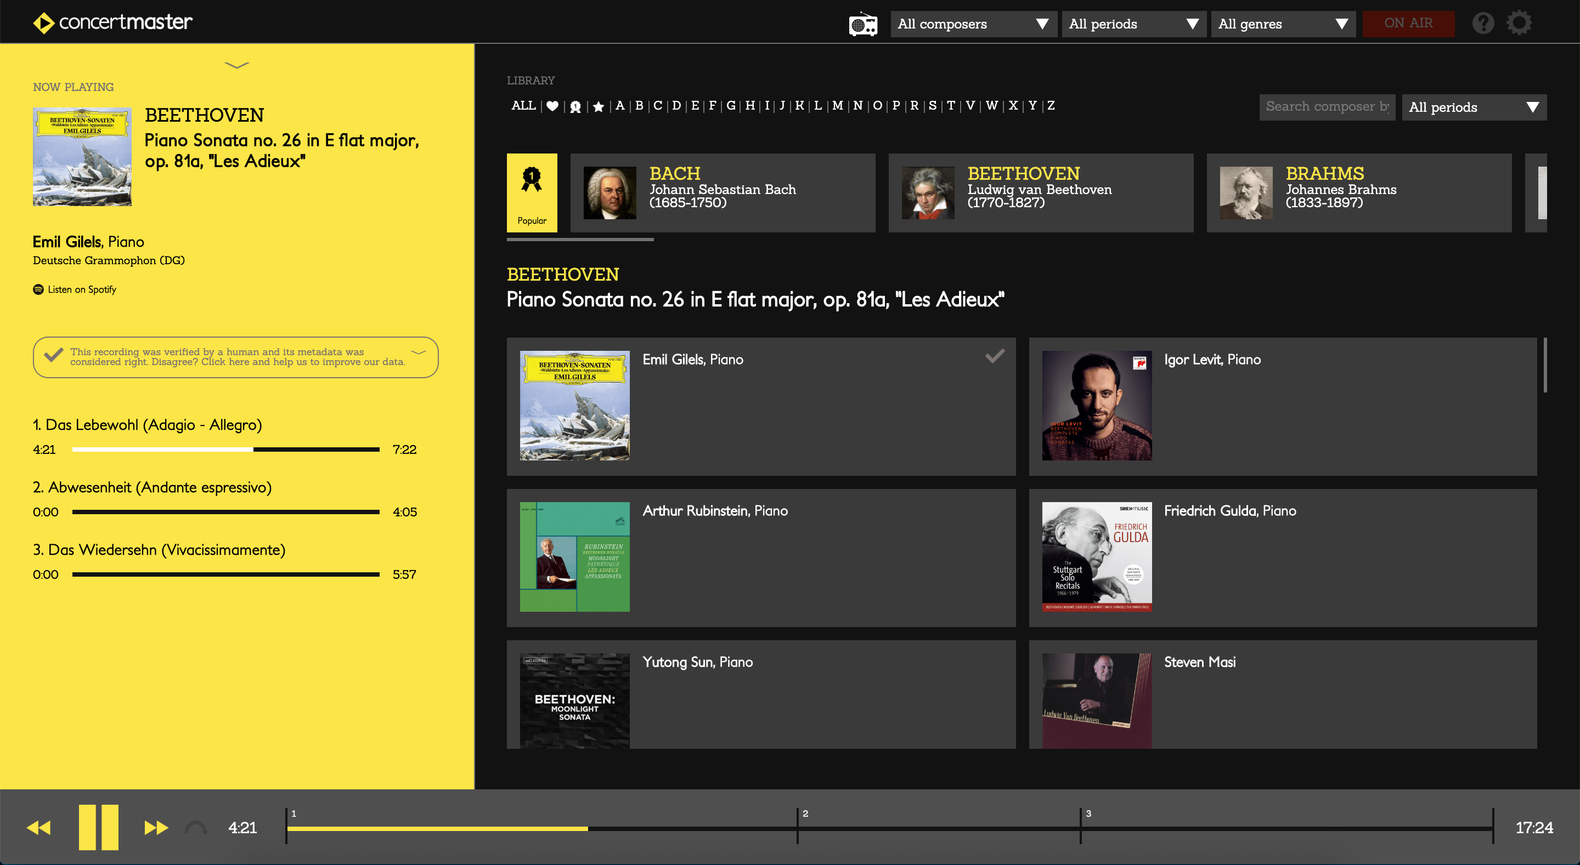Open the radio mode icon
Viewport: 1580px width, 865px height.
862,24
